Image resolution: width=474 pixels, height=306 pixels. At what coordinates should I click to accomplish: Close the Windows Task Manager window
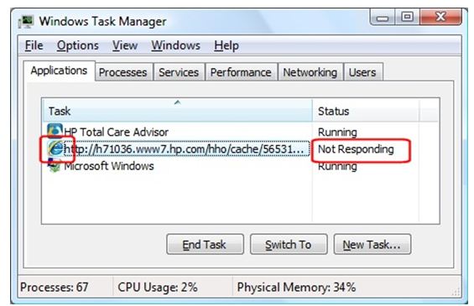[440, 17]
